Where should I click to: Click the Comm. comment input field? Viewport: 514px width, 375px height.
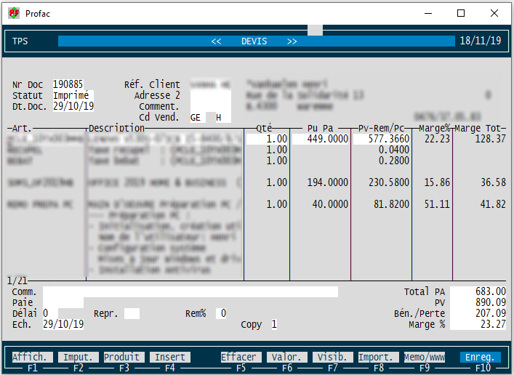coord(190,291)
